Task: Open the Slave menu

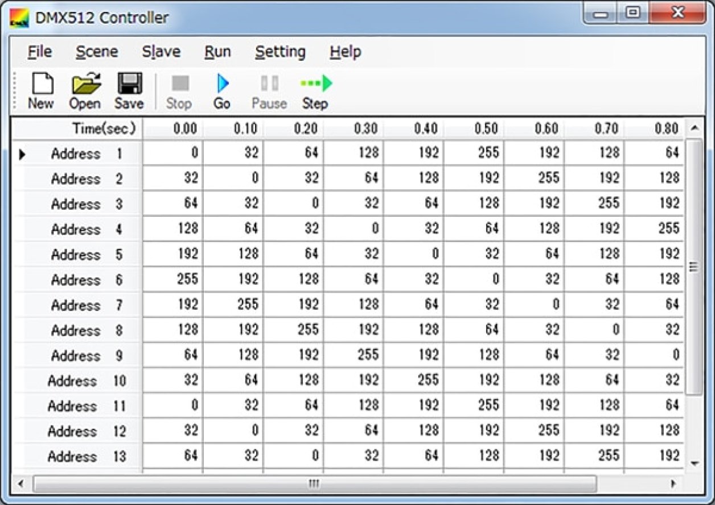Action: (x=161, y=52)
